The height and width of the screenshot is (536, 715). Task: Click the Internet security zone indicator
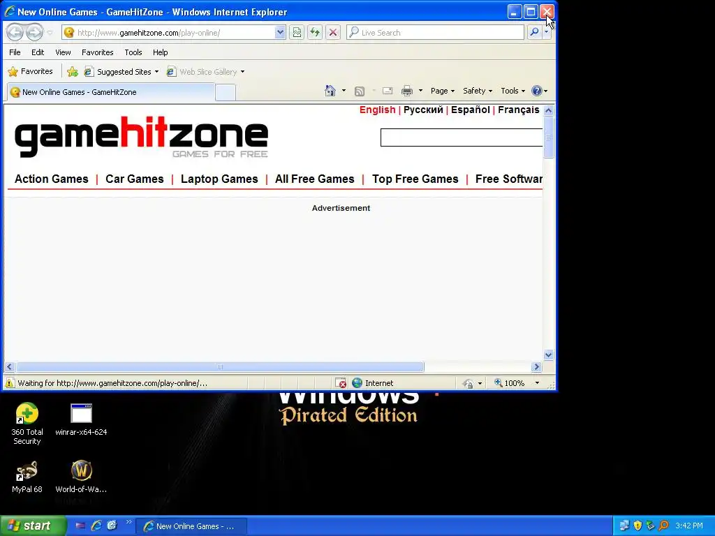tap(373, 383)
